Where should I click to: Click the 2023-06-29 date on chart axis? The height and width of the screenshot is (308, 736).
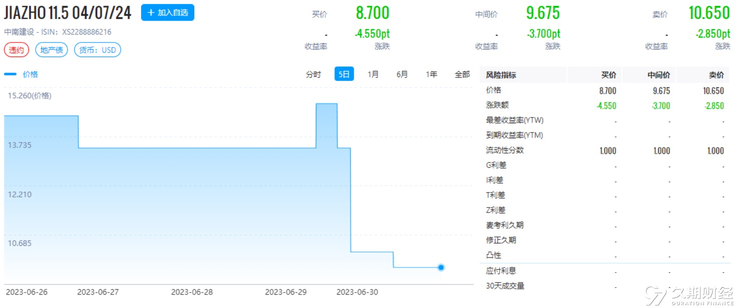coord(286,292)
